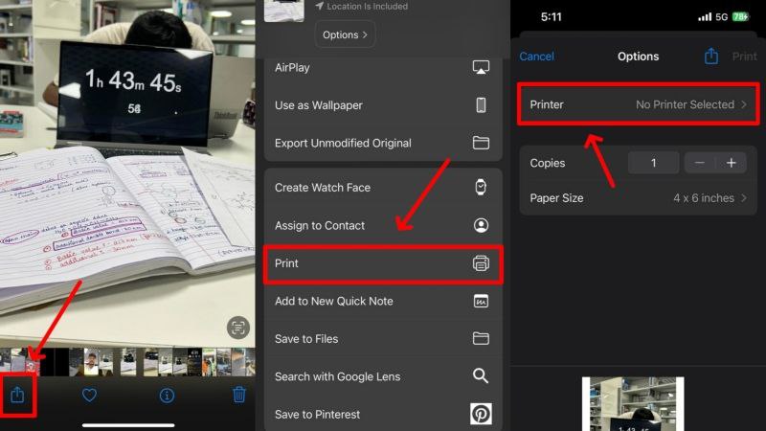Tap the copies count field showing 1

[x=654, y=163]
